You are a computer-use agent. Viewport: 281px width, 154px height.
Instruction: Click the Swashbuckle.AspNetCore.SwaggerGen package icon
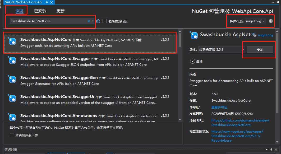coord(12,79)
